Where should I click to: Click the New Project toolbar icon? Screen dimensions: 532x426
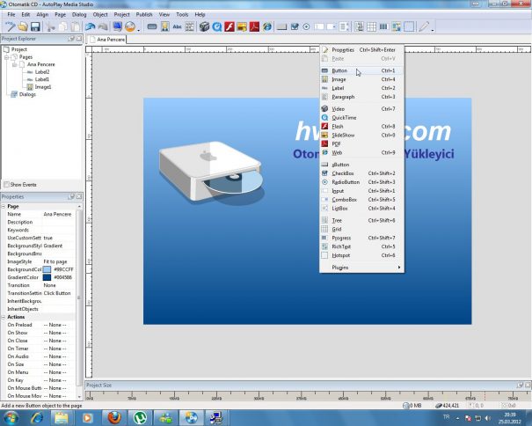(10, 26)
